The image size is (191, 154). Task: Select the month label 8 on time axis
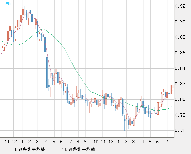point(78,142)
